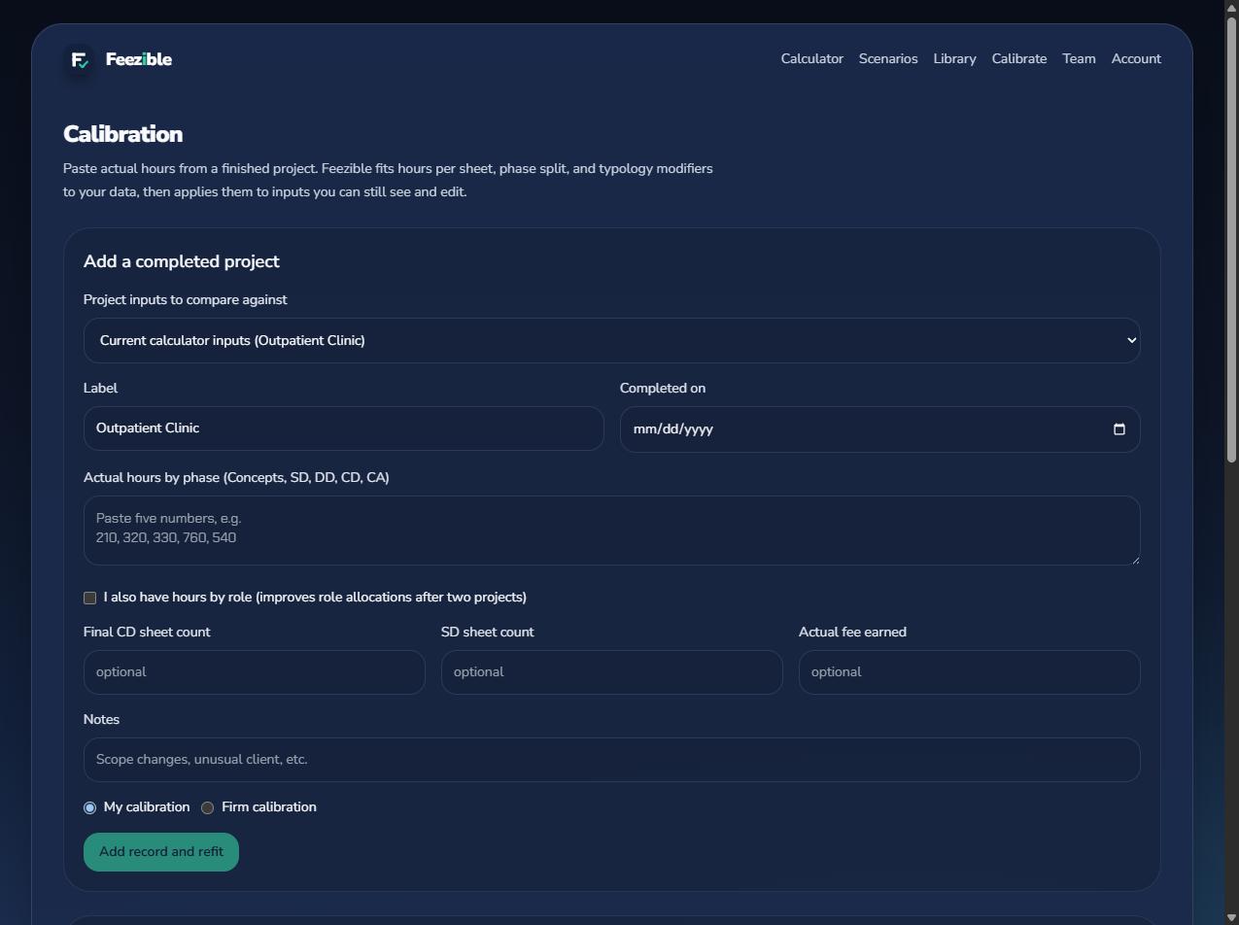Click the Project inputs to compare against label
Viewport: 1239px width, 925px height.
point(186,299)
